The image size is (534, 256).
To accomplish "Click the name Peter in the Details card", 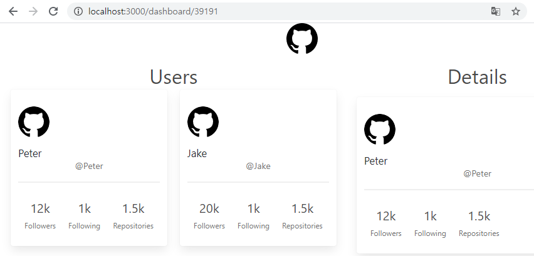I will (x=376, y=161).
